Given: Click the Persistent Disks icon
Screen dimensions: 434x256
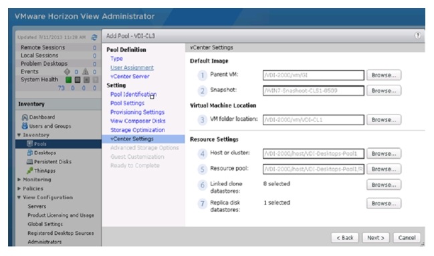Looking at the screenshot, I should (x=29, y=161).
